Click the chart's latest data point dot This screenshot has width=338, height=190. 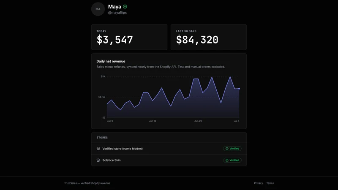[239, 89]
